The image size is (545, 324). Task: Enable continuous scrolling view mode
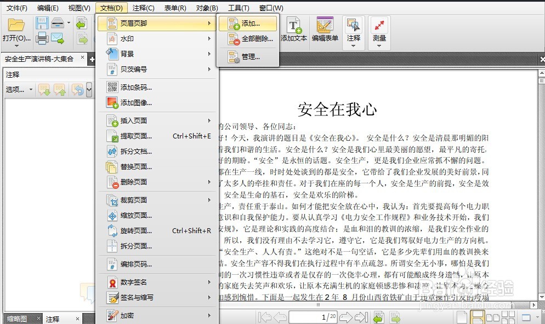click(x=478, y=316)
